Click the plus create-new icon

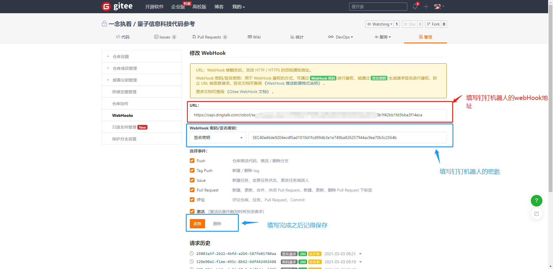pos(426,7)
